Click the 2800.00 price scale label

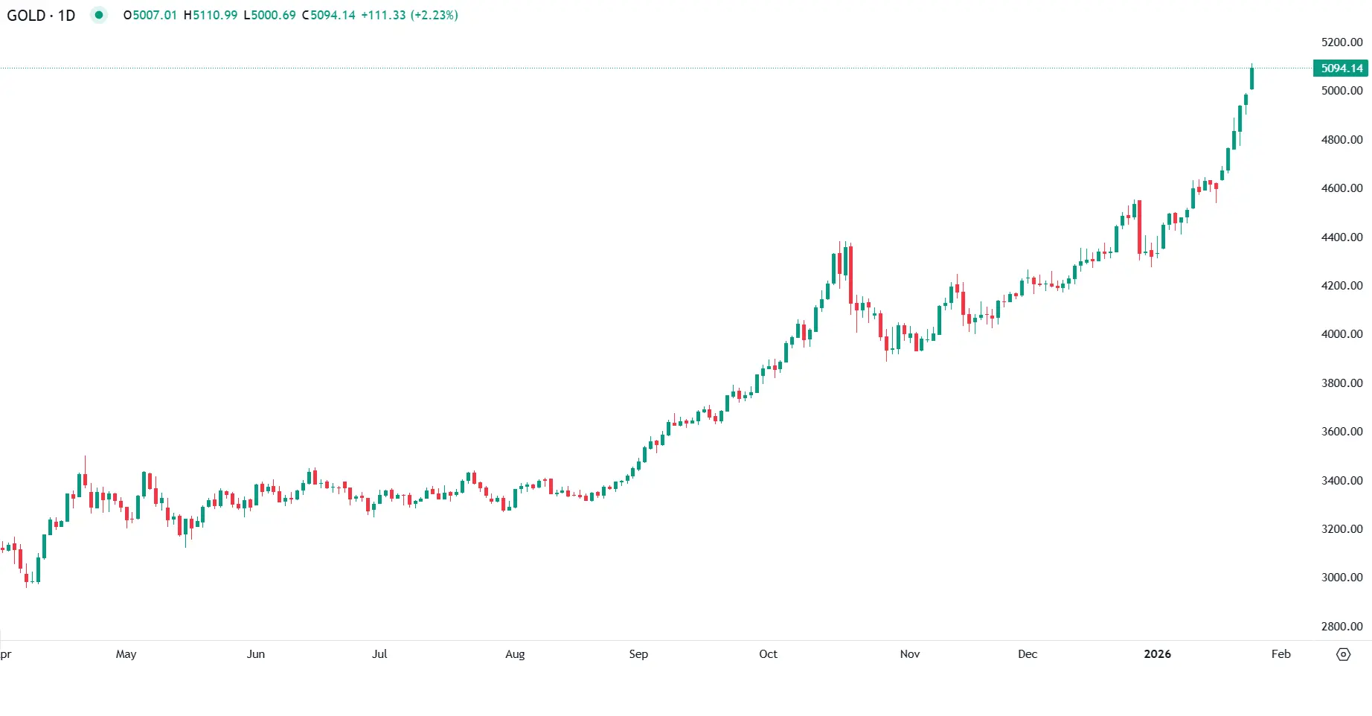[1341, 627]
